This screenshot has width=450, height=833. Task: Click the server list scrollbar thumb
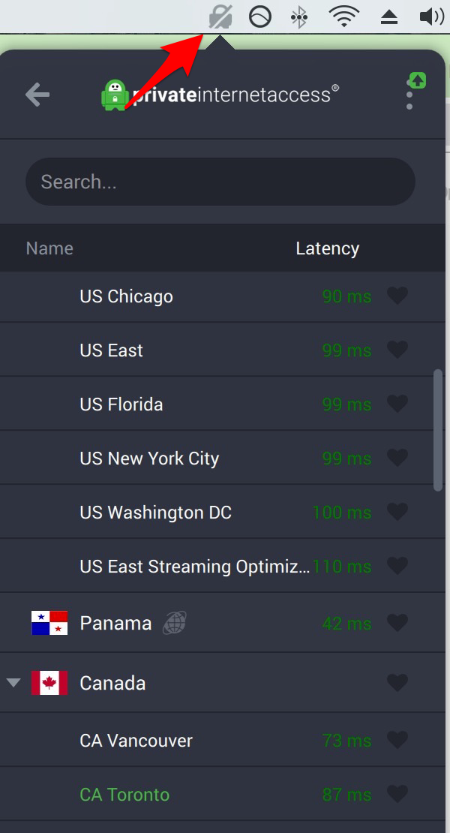coord(438,430)
